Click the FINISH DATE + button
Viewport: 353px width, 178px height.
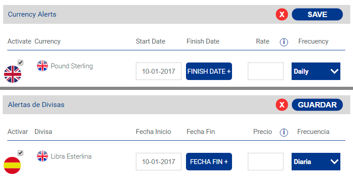pos(209,71)
